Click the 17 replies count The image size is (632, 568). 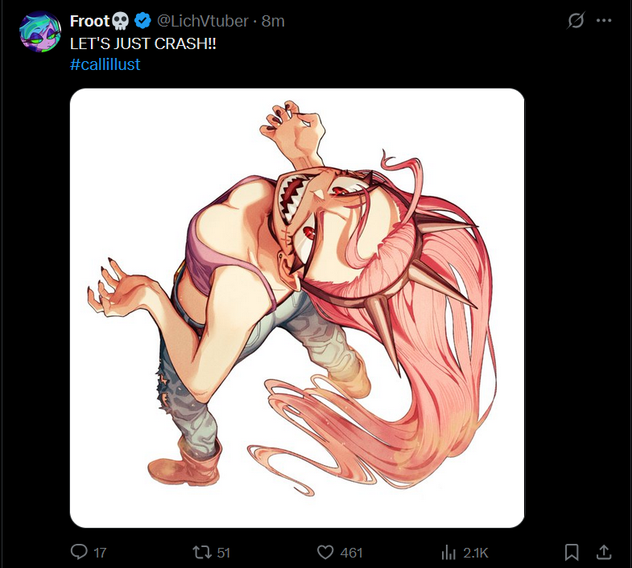(x=100, y=553)
